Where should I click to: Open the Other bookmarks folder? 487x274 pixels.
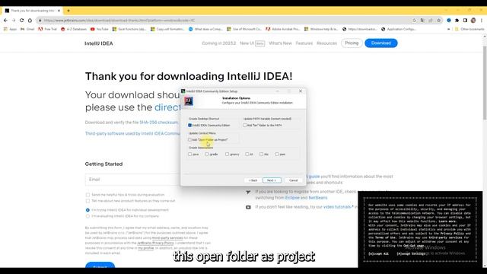(x=469, y=29)
